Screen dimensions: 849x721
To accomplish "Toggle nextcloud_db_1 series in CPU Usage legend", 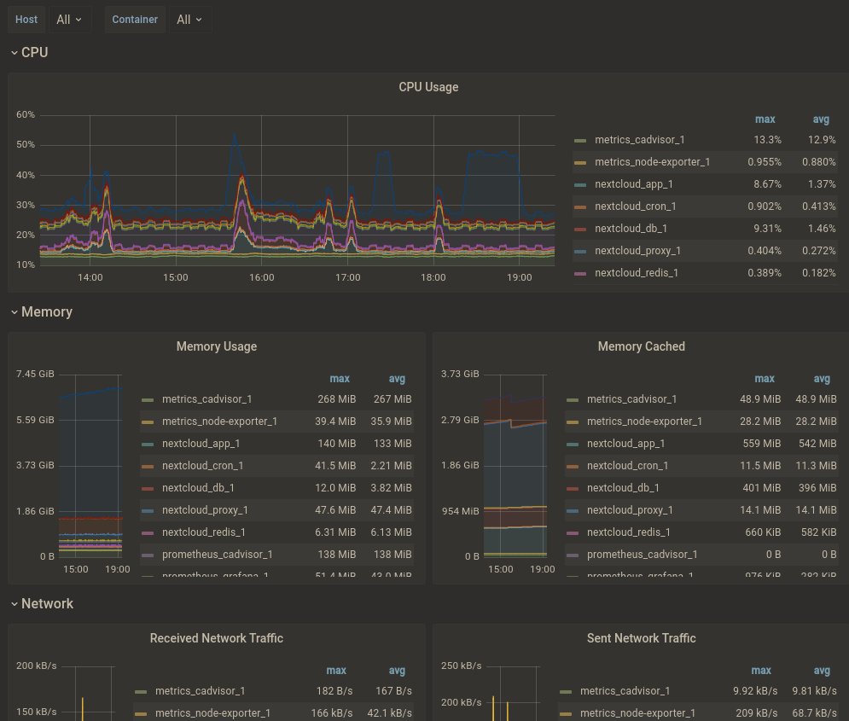I will (x=631, y=229).
